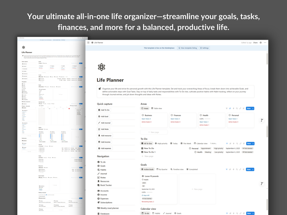Viewport: 287px width, 215px height.
Task: Click the Goals sort icon
Action: [x=230, y=169]
